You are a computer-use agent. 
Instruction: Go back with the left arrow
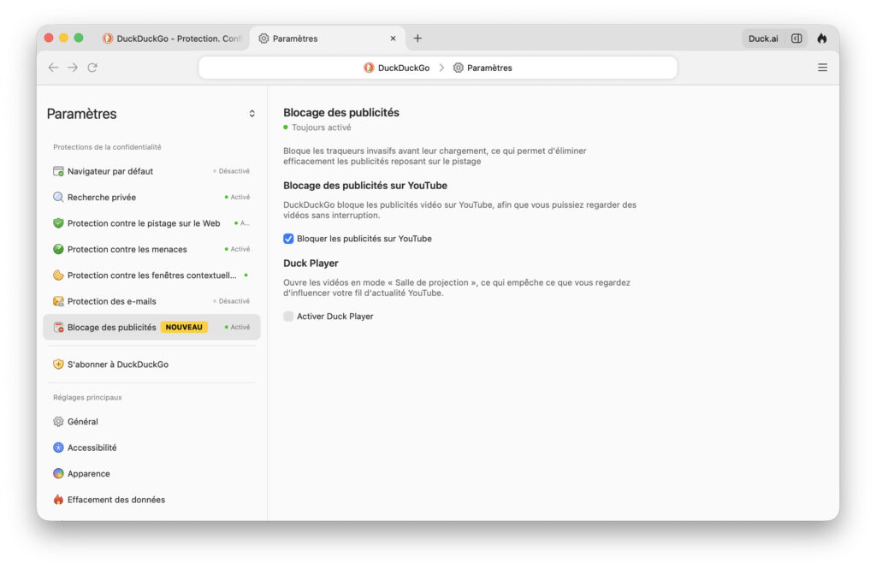point(53,68)
